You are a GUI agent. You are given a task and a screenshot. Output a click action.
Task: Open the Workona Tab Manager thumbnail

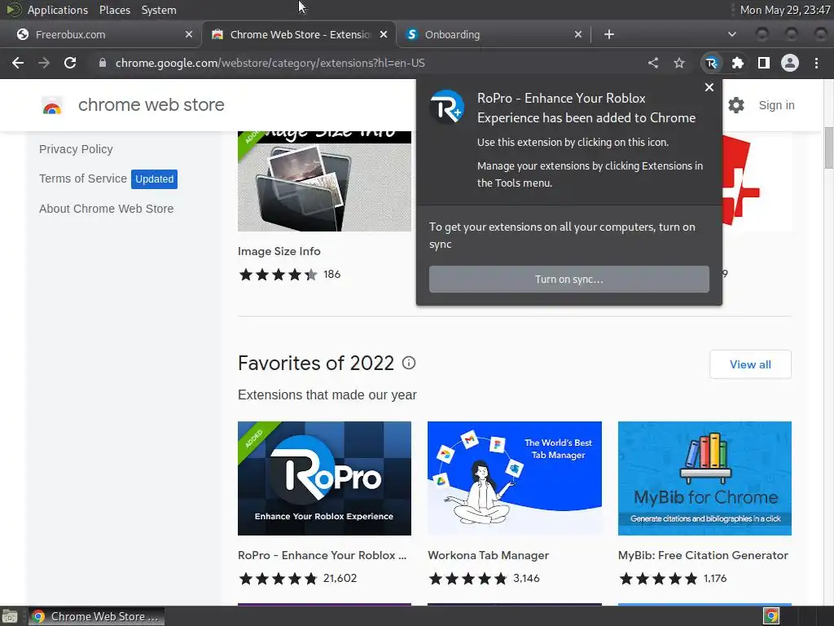(x=515, y=478)
